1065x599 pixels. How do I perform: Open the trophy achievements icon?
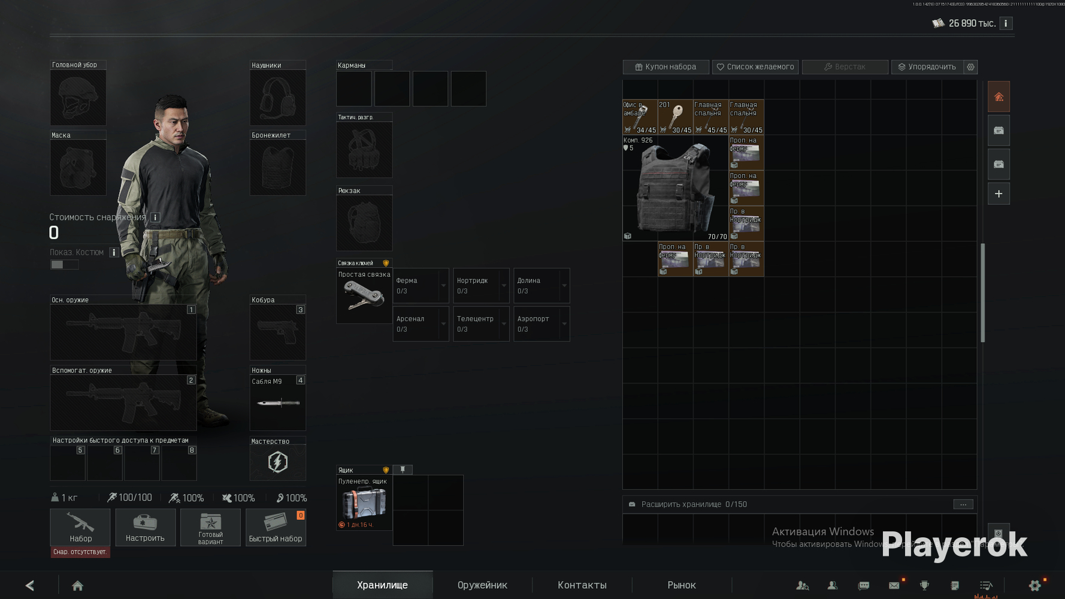924,585
